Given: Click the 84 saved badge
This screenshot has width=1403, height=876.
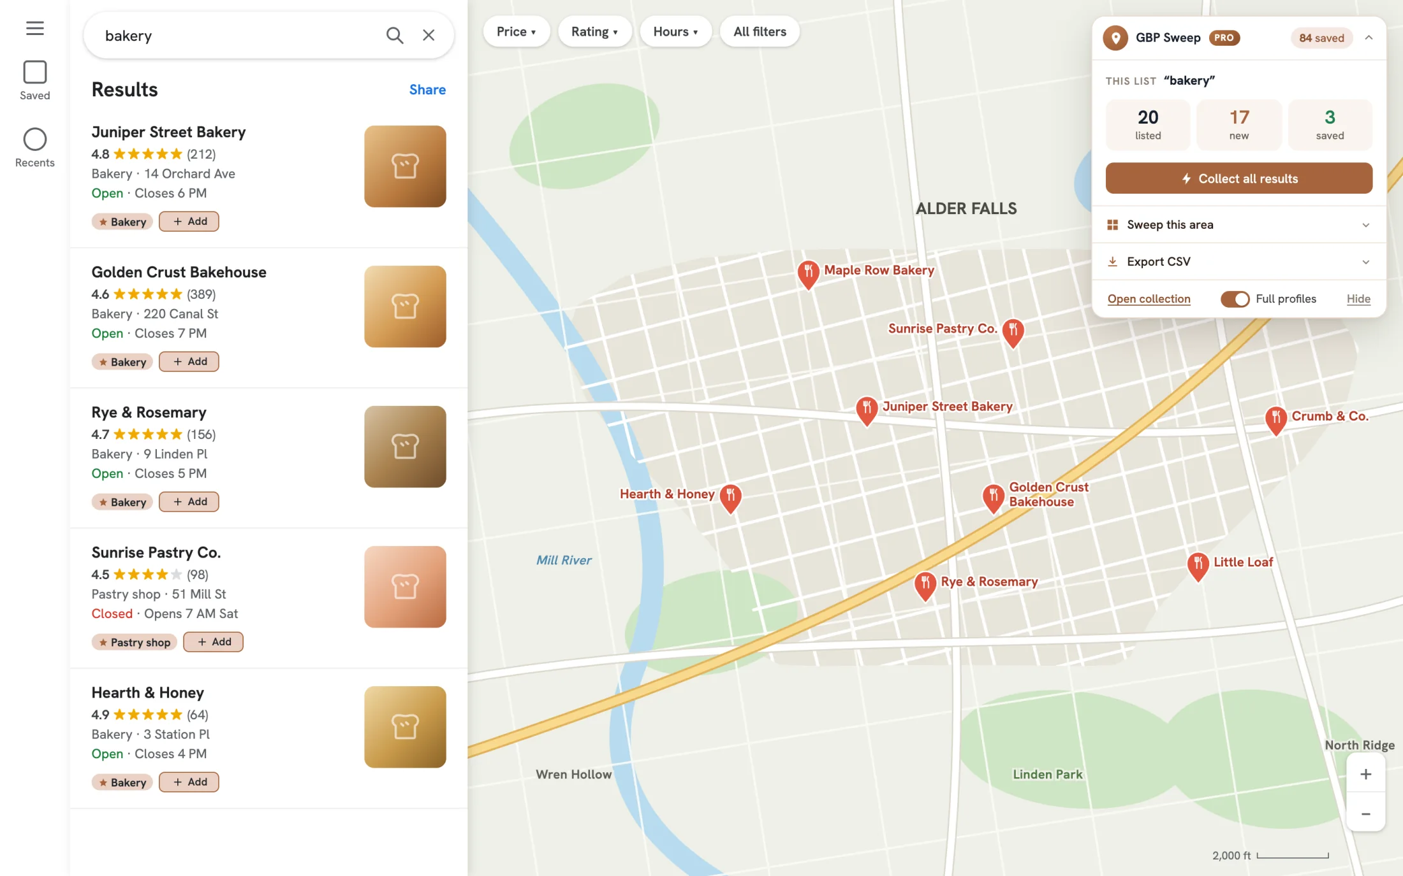Looking at the screenshot, I should click(x=1321, y=38).
